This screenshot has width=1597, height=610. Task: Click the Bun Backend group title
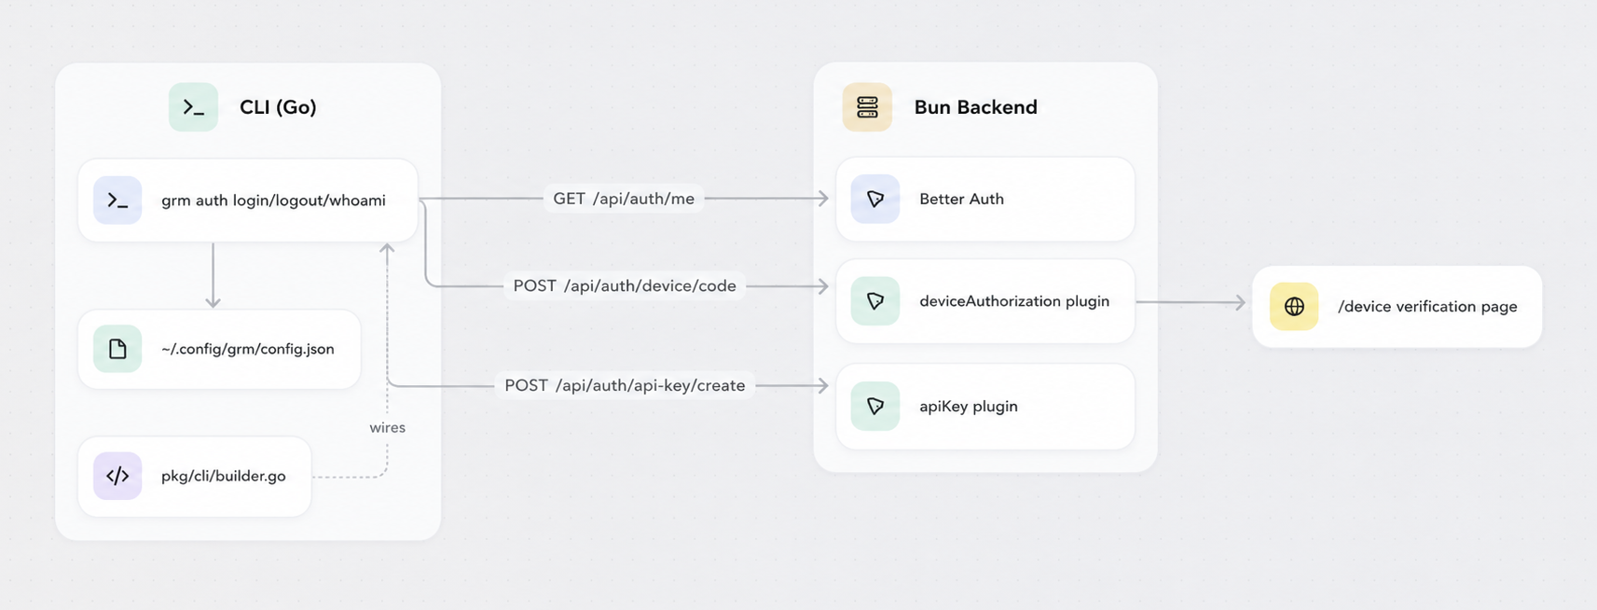[975, 107]
